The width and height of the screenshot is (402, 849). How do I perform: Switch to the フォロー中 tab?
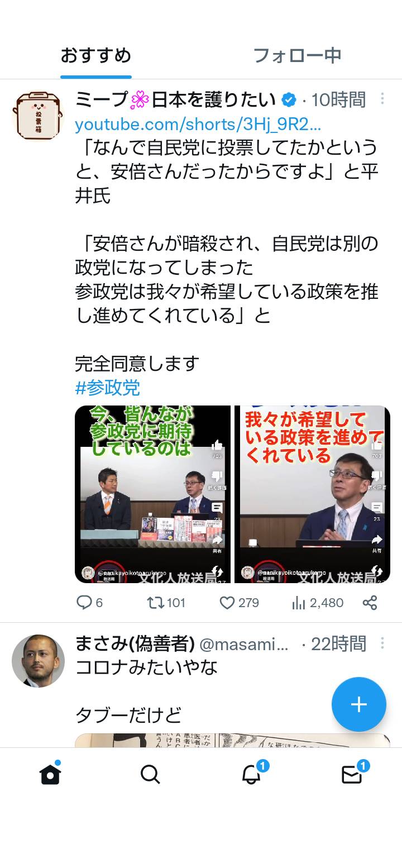(x=297, y=55)
